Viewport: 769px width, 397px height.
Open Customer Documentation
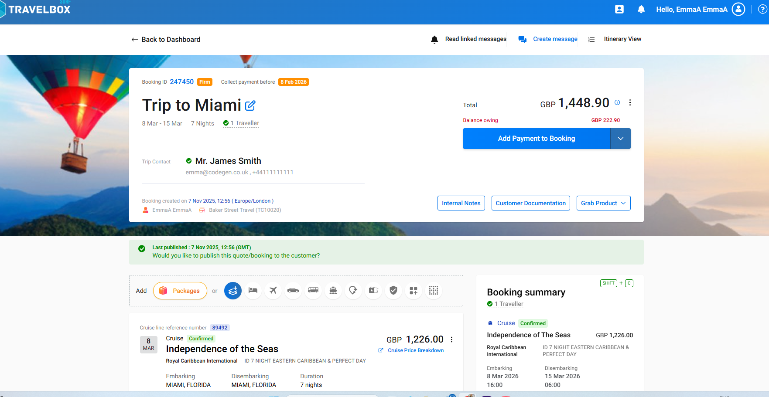pos(531,203)
